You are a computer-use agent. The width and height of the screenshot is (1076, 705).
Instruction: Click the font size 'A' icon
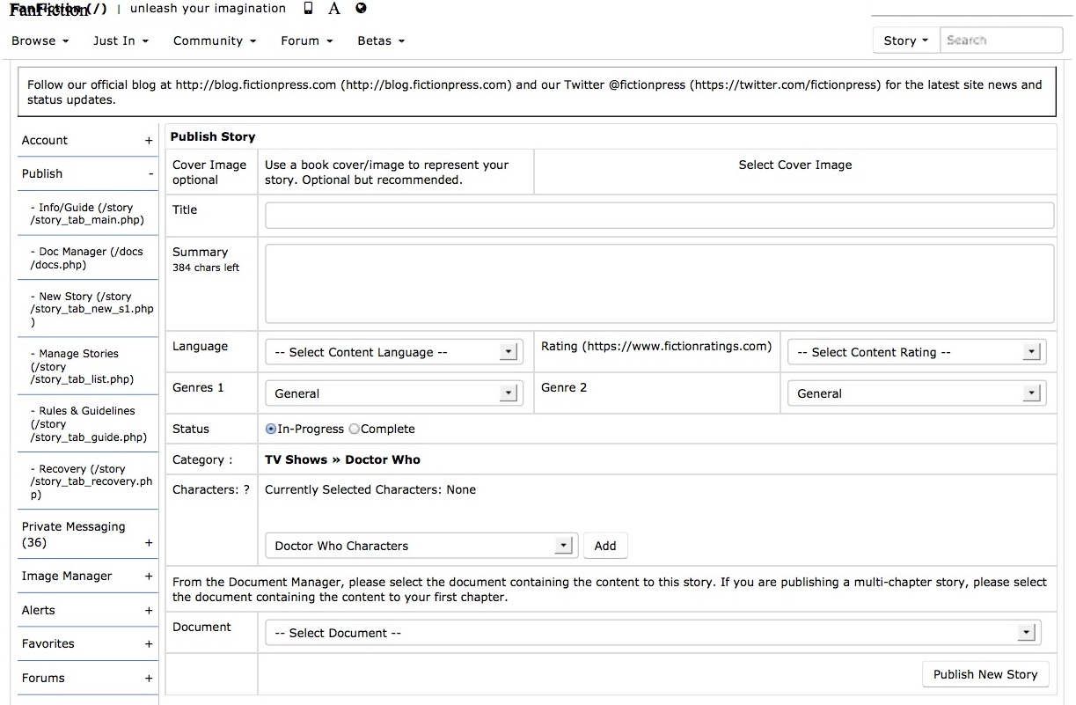(x=334, y=9)
